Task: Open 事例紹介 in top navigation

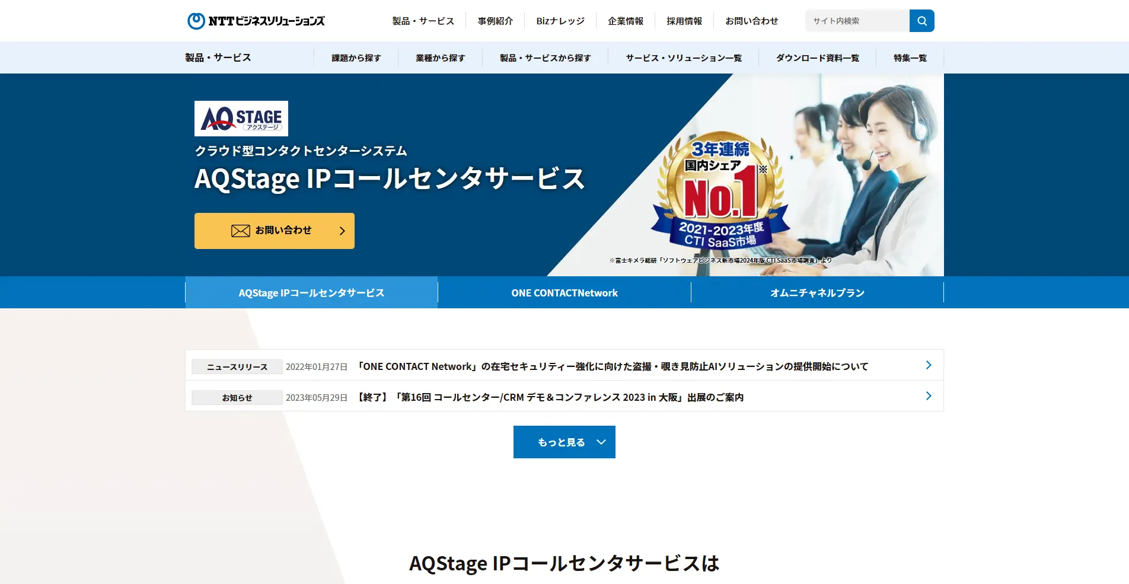Action: pyautogui.click(x=496, y=21)
